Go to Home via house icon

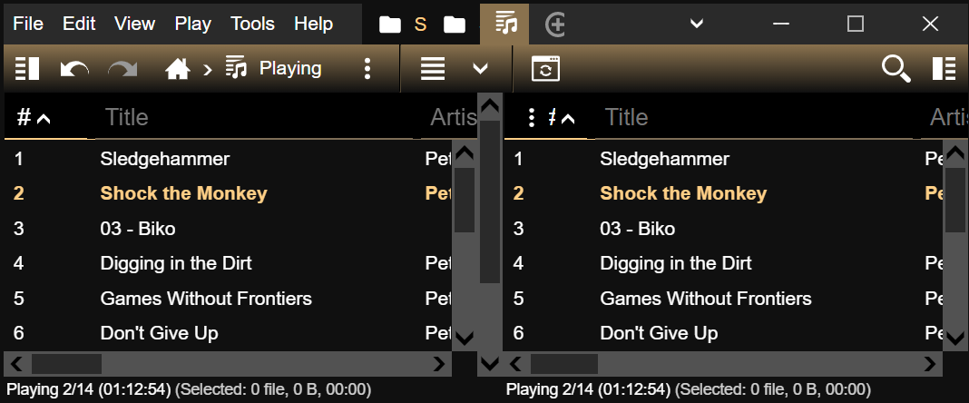click(177, 69)
